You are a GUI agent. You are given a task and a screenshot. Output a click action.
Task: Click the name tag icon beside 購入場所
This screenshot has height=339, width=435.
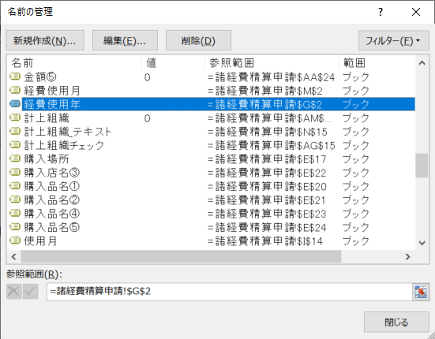tap(15, 158)
